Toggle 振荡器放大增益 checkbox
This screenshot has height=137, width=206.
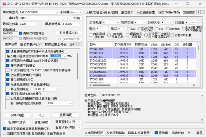click(x=8, y=61)
